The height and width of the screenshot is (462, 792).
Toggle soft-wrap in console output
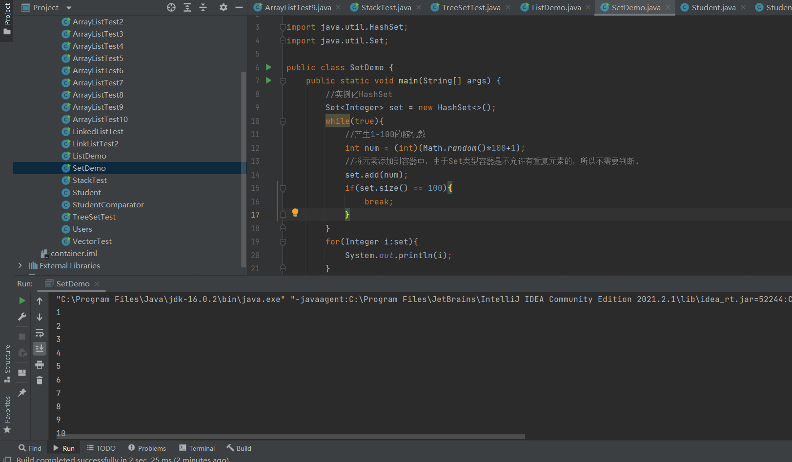click(40, 333)
